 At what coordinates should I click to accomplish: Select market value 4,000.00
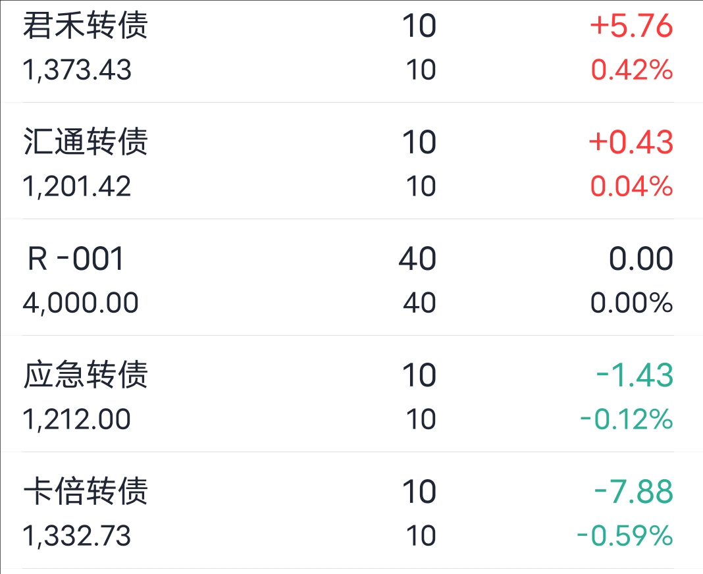(81, 303)
